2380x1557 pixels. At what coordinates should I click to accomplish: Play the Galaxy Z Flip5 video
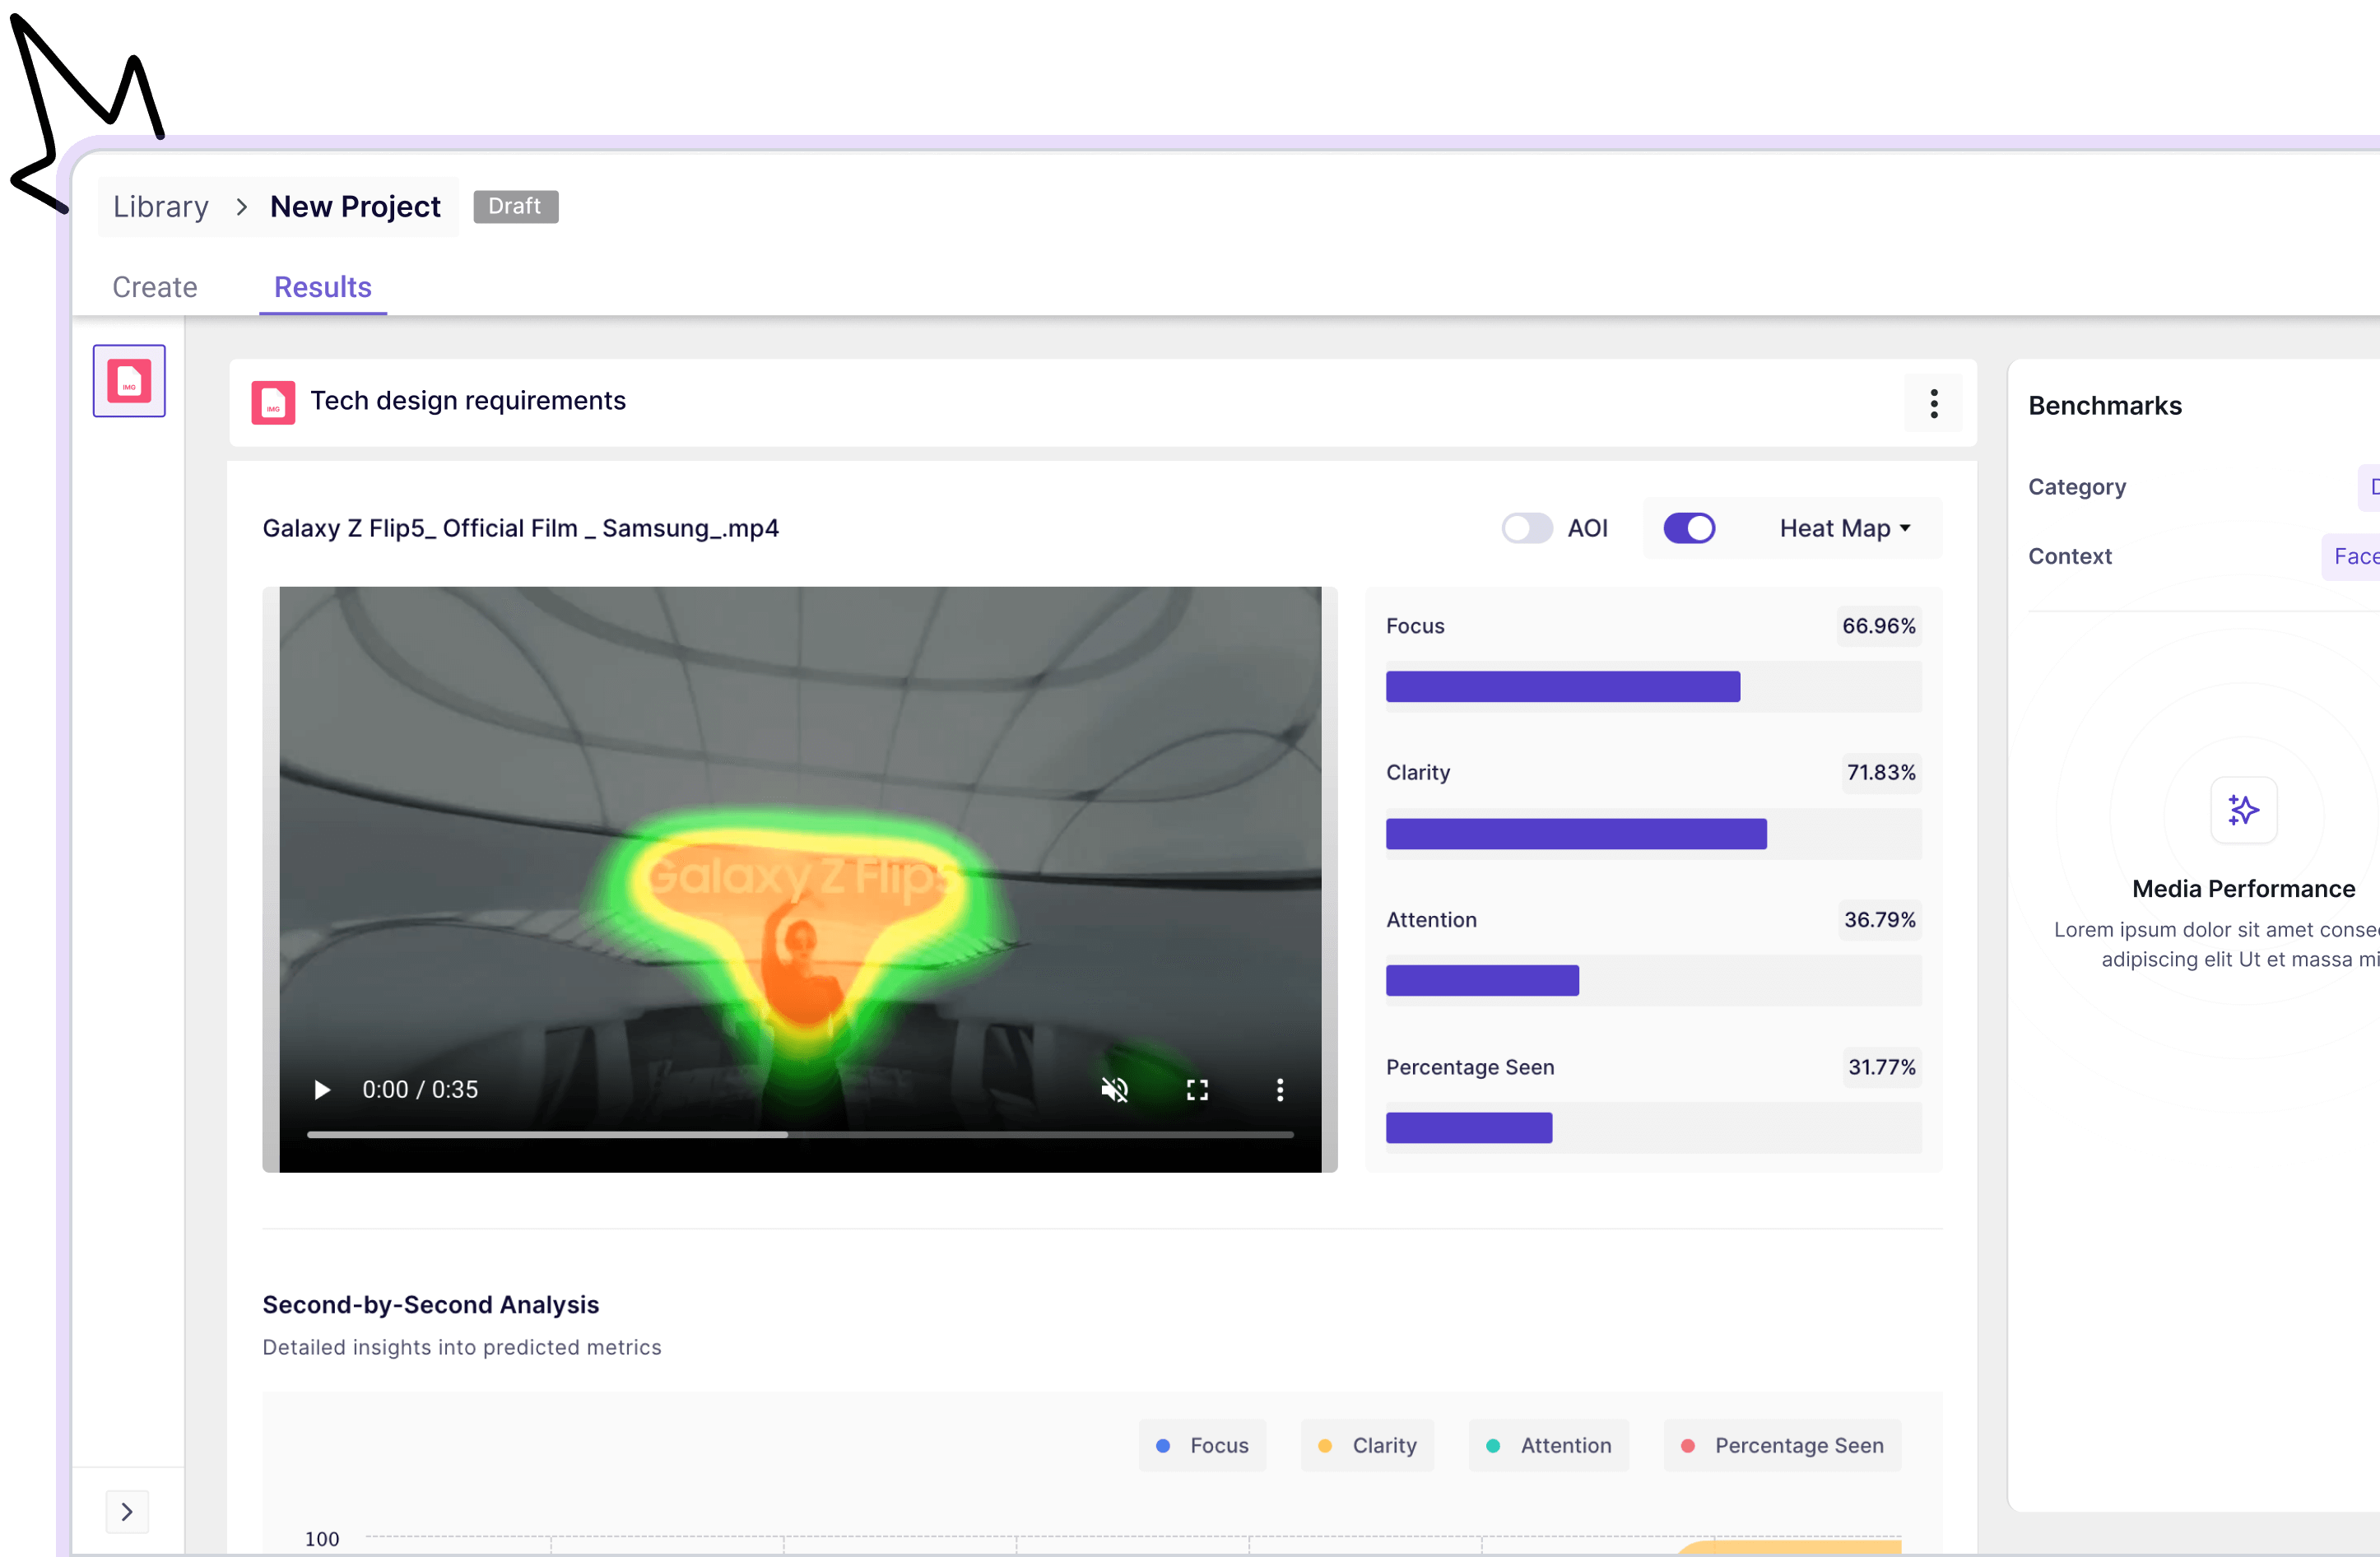(322, 1089)
